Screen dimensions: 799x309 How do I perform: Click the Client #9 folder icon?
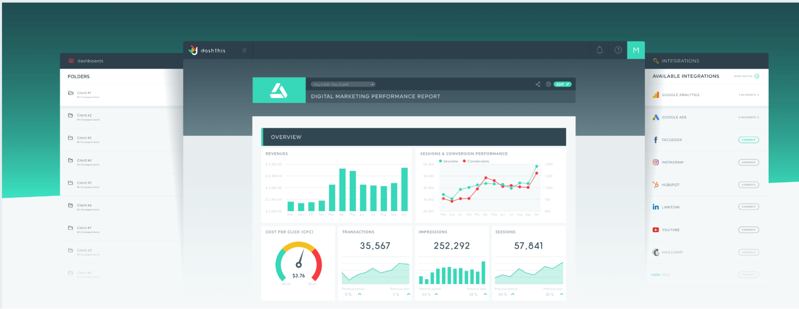(x=70, y=273)
